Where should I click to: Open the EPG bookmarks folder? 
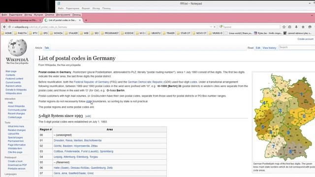pos(44,33)
